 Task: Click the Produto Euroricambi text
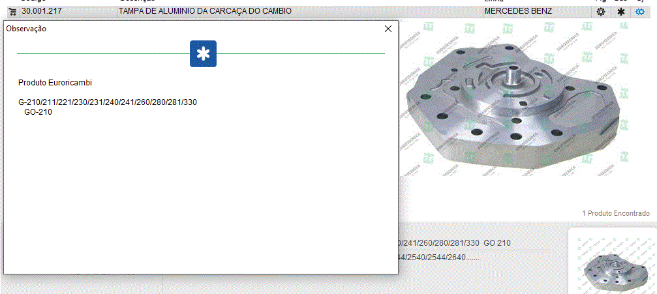point(55,83)
